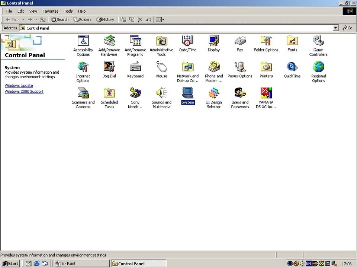Image resolution: width=357 pixels, height=268 pixels.
Task: Click the volume speaker tray icon
Action: click(x=302, y=264)
